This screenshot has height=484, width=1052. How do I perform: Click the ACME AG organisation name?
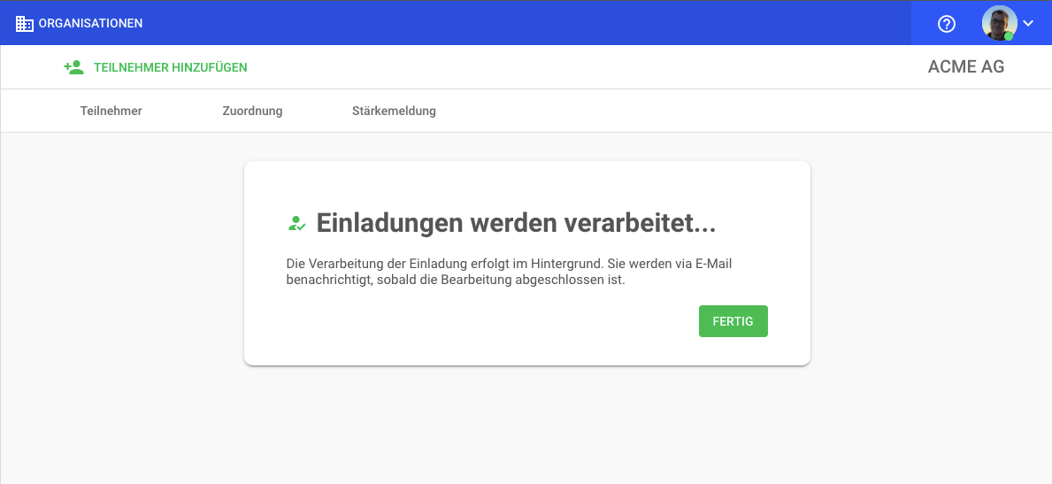(965, 67)
